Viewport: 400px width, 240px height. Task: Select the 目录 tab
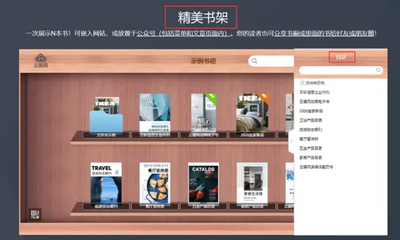point(342,57)
